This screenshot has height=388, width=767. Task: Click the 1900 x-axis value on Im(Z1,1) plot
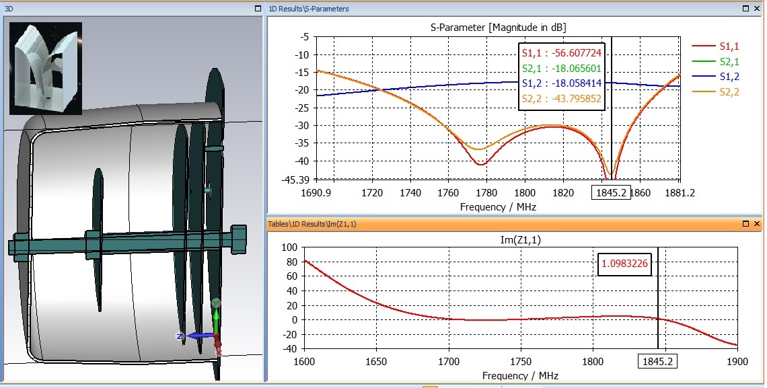click(737, 362)
